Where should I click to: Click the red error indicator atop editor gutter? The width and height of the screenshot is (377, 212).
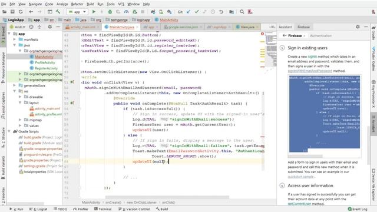coord(262,34)
